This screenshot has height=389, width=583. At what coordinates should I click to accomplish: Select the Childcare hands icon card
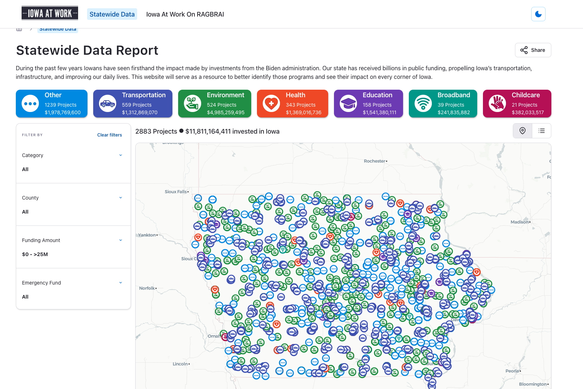[x=517, y=104]
